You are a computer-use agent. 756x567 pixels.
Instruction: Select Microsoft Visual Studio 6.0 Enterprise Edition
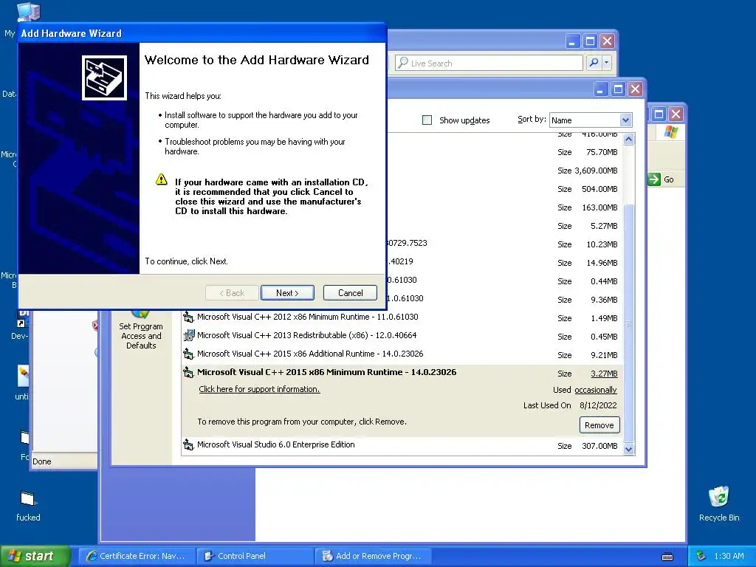pyautogui.click(x=276, y=444)
